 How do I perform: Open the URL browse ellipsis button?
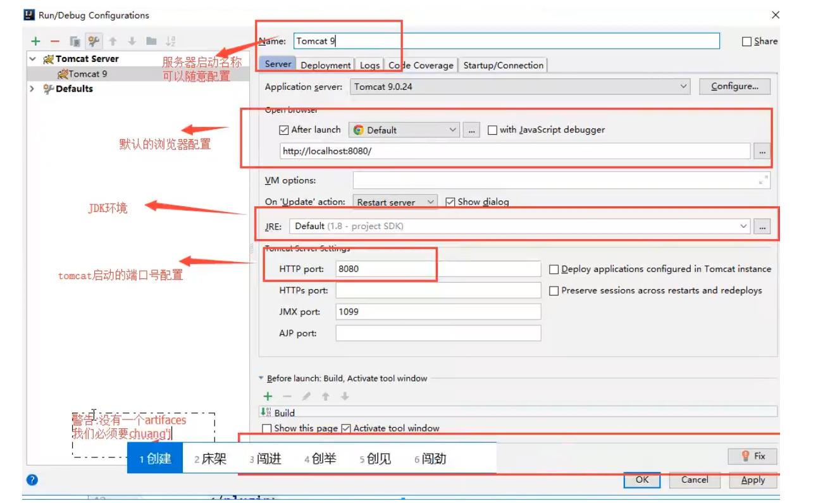click(x=762, y=151)
